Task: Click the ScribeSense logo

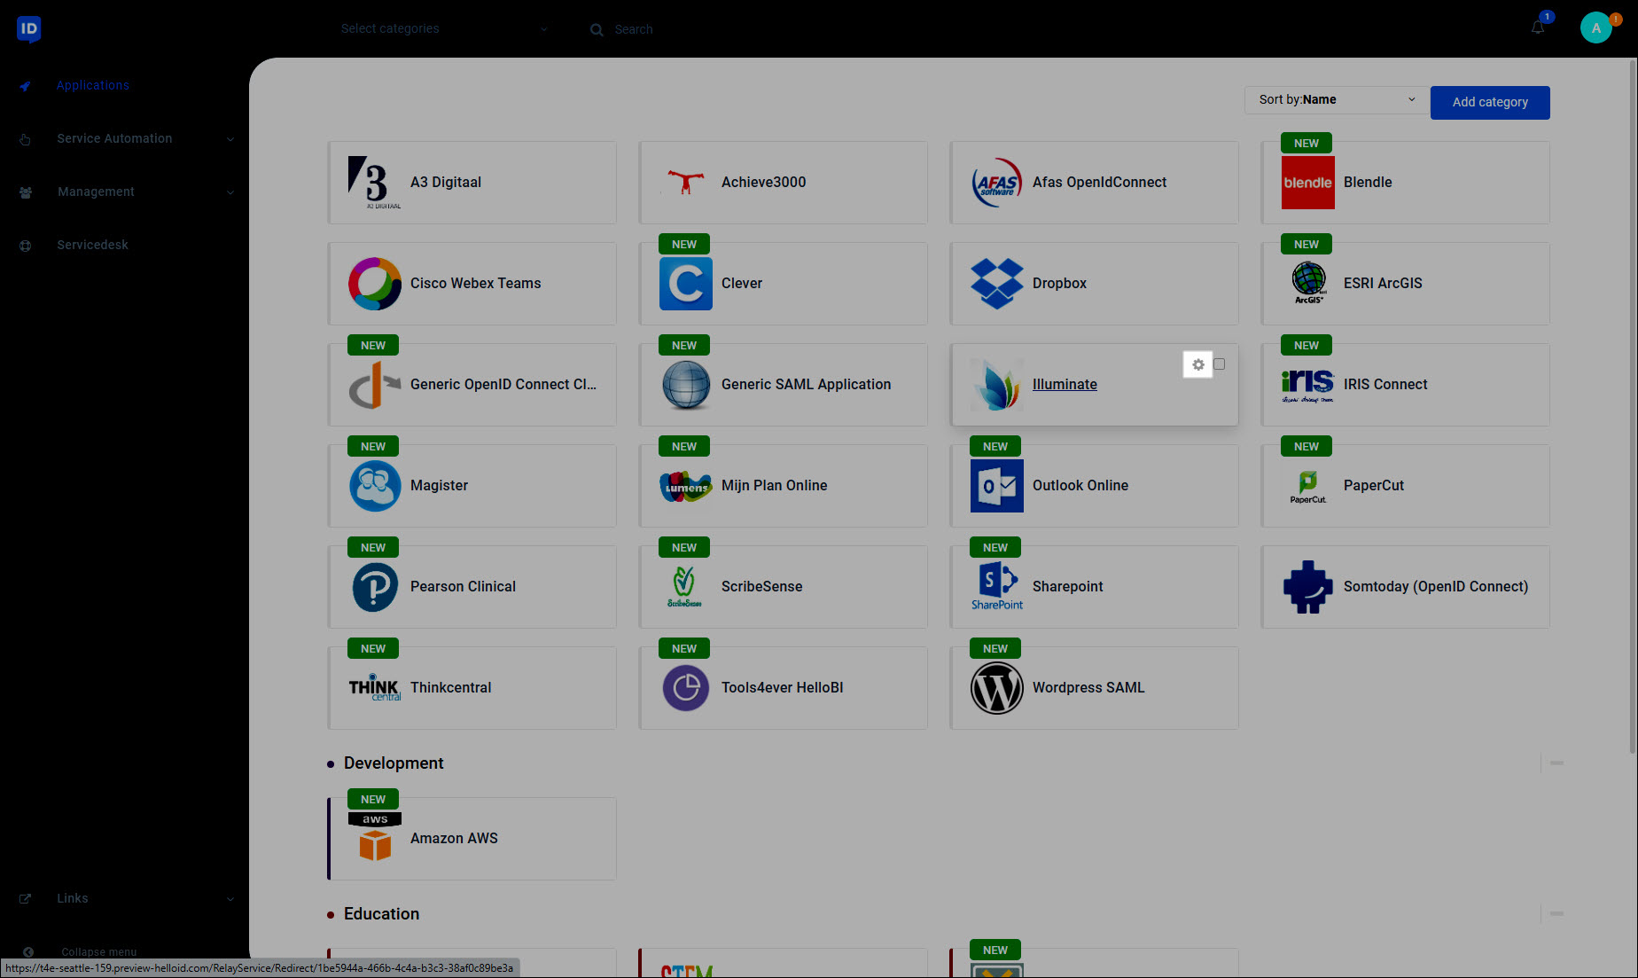Action: (686, 587)
